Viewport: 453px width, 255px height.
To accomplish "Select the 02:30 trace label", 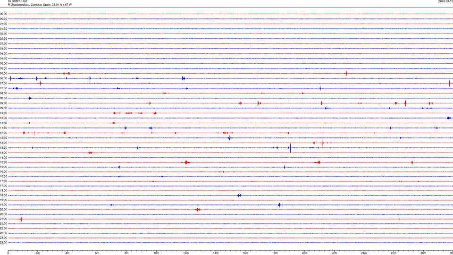I will [3, 39].
